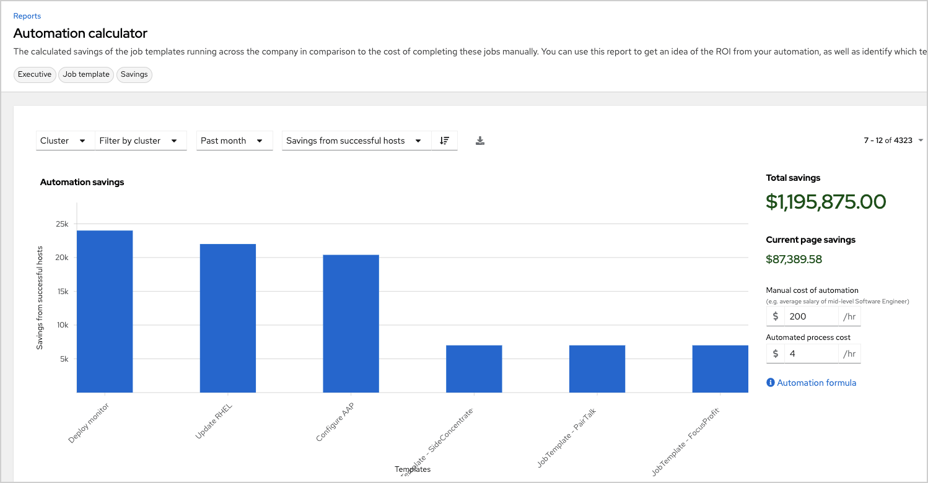The height and width of the screenshot is (483, 928).
Task: Open the Past month time range dropdown
Action: [234, 141]
